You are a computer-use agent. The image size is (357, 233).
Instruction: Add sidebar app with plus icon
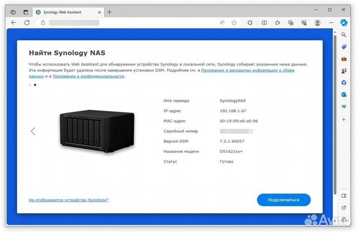pos(344,119)
